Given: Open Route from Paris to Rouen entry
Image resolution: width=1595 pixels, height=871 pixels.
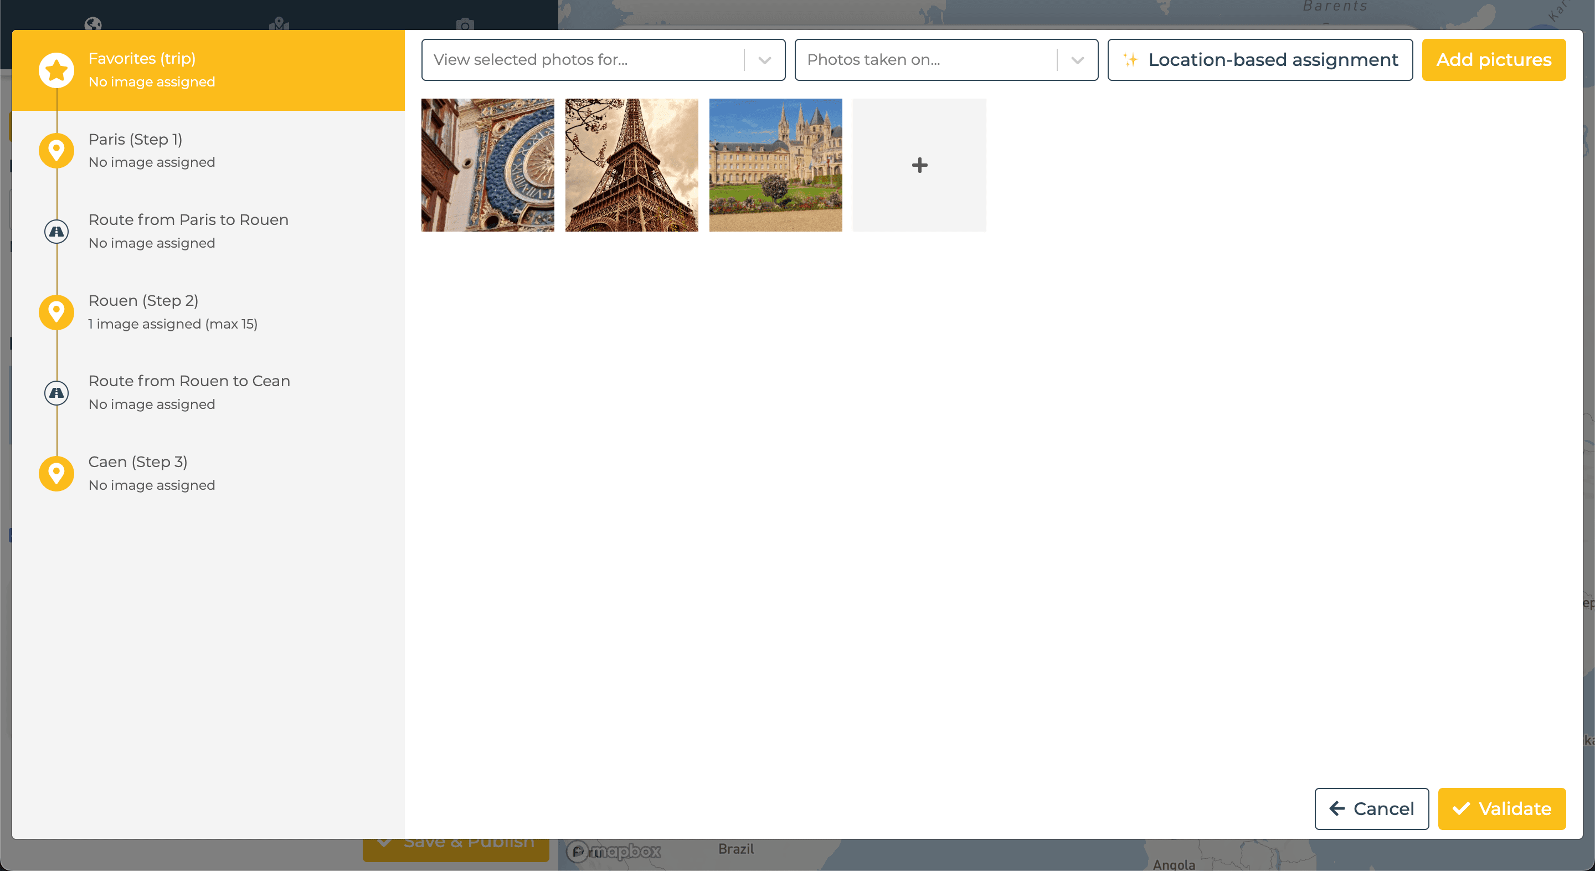Looking at the screenshot, I should click(x=209, y=232).
